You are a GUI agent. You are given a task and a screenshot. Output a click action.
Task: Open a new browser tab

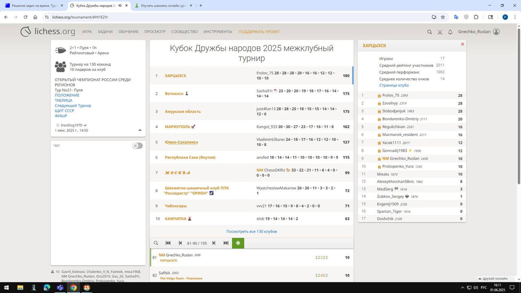pyautogui.click(x=201, y=6)
